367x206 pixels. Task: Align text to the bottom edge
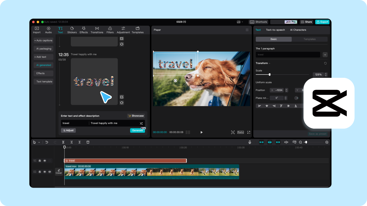tap(296, 106)
